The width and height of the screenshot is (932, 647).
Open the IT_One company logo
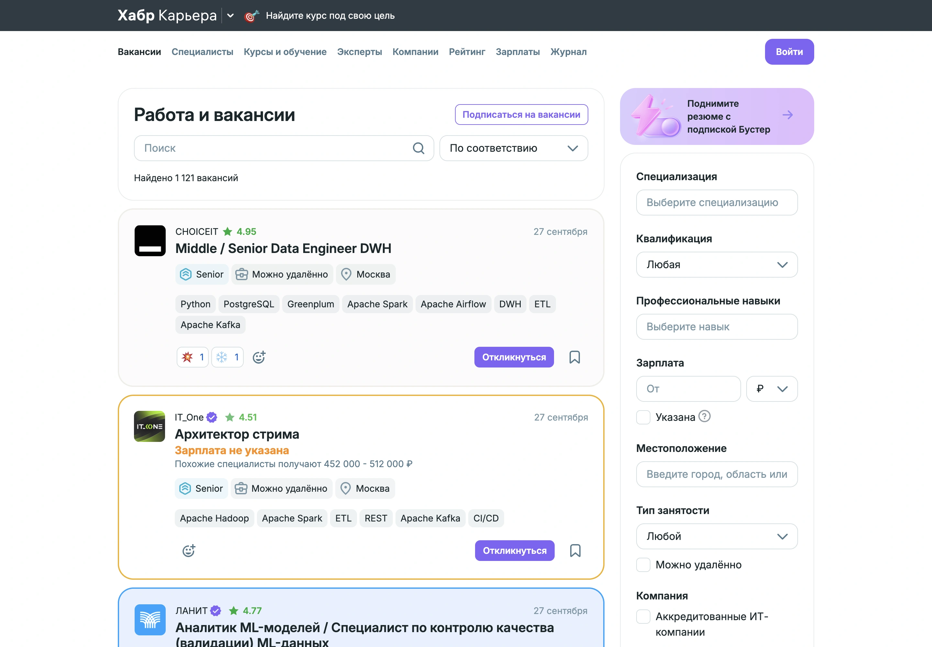click(x=150, y=426)
